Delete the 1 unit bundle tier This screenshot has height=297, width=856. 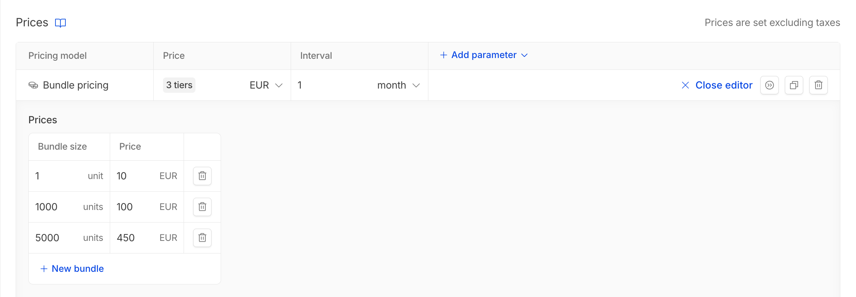coord(202,176)
